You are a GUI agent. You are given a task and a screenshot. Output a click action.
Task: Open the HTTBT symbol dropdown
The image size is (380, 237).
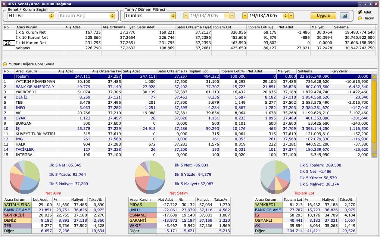(52, 16)
